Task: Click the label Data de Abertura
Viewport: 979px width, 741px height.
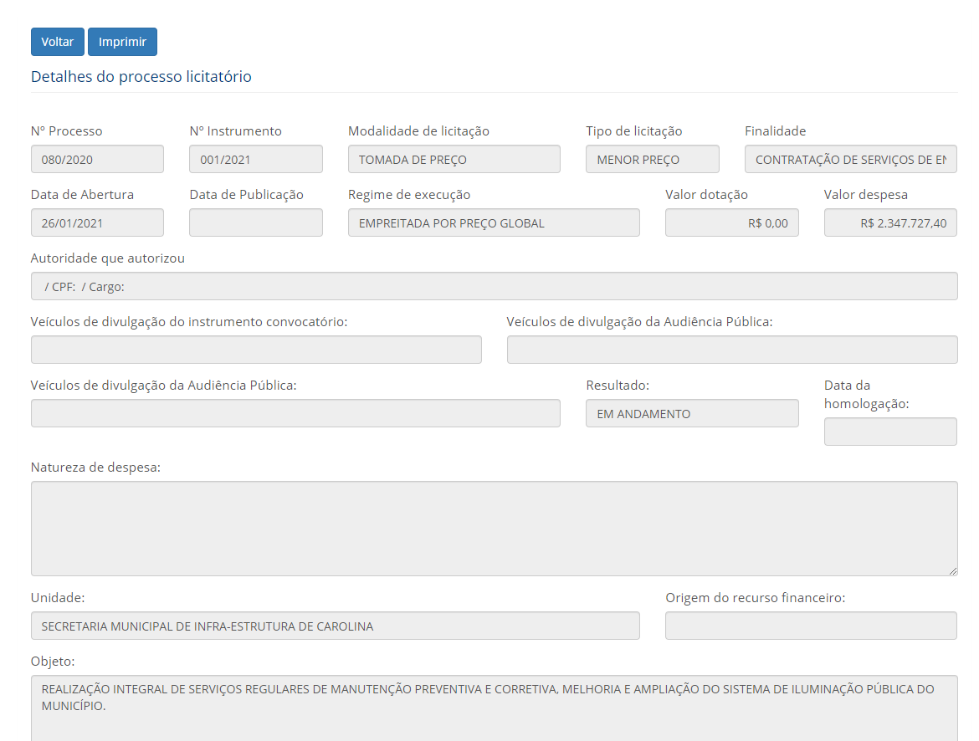Action: coord(82,195)
